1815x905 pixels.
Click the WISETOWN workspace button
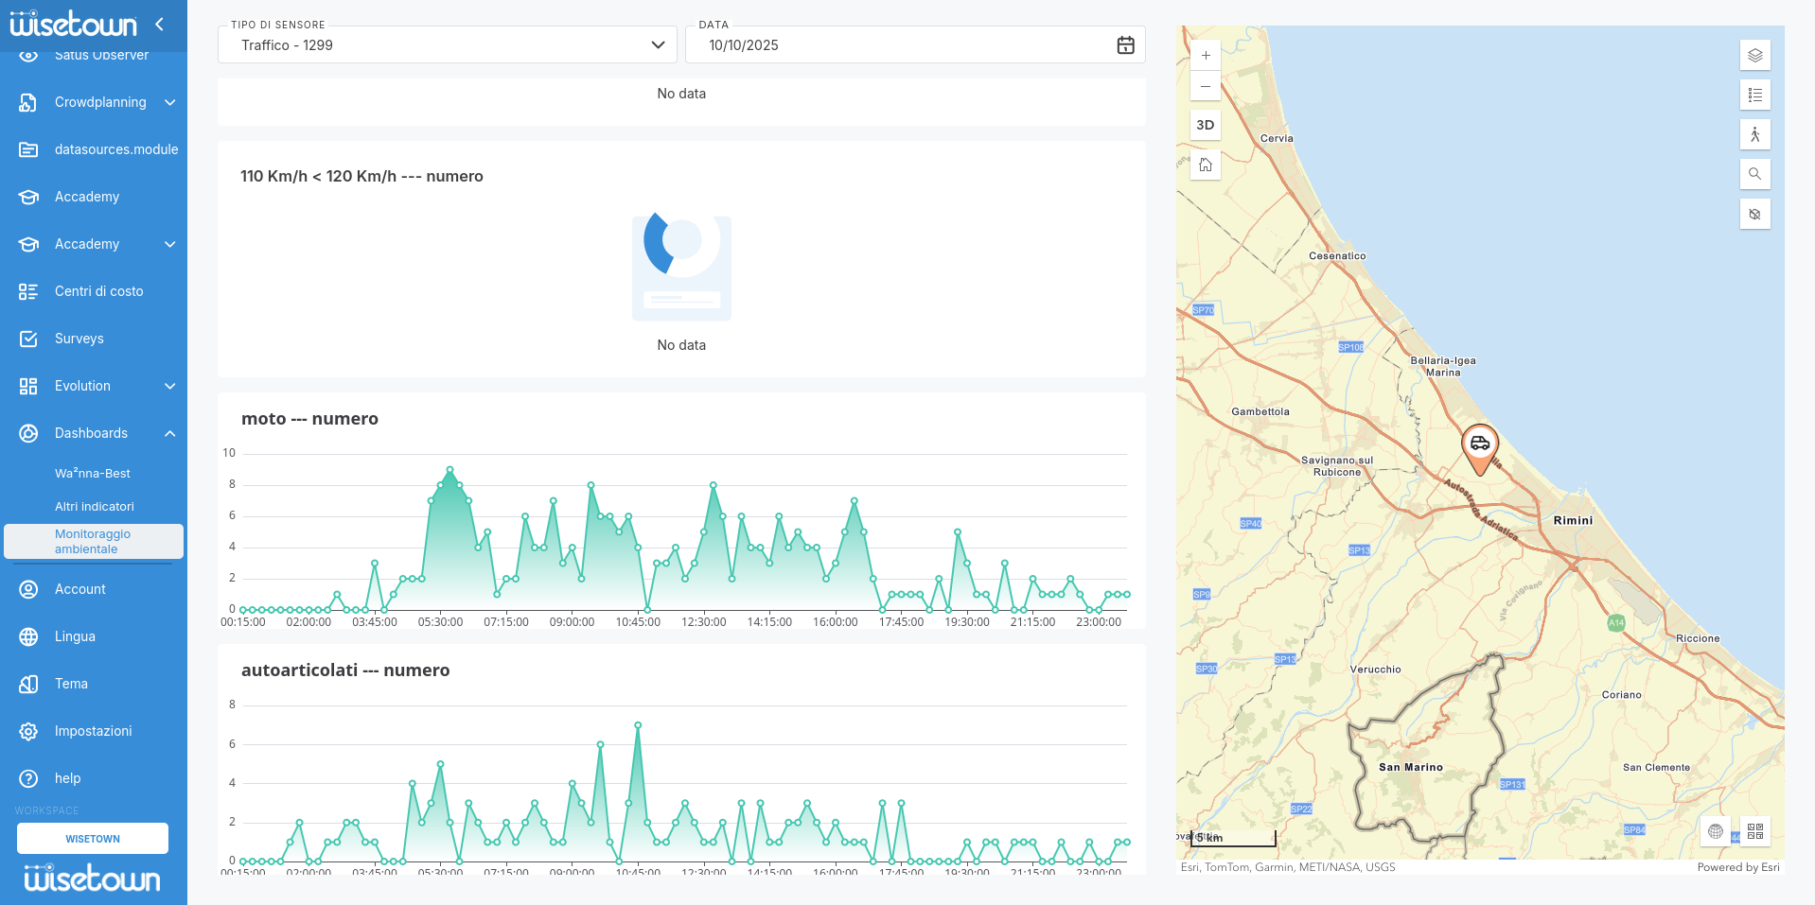click(93, 839)
